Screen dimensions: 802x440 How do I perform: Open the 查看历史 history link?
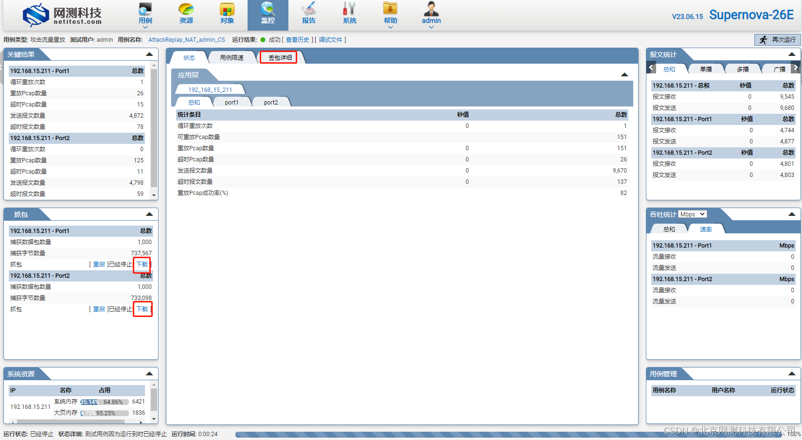pyautogui.click(x=298, y=40)
